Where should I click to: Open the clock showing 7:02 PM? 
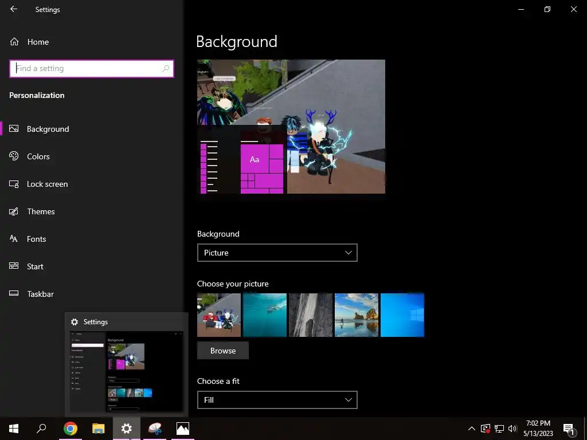pyautogui.click(x=538, y=429)
